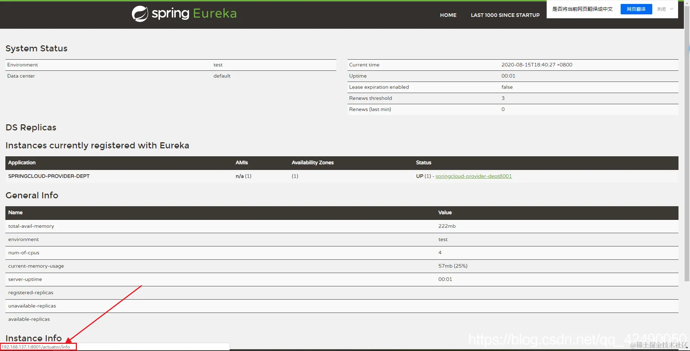This screenshot has width=690, height=351.
Task: Click the blue 网页翻译 translate button
Action: (636, 9)
